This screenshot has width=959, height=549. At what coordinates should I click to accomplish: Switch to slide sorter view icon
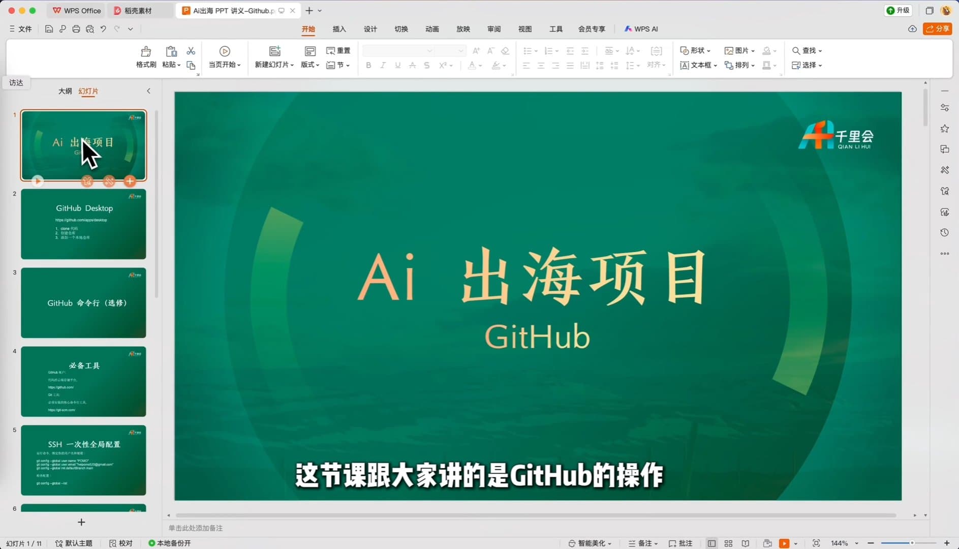coord(728,543)
